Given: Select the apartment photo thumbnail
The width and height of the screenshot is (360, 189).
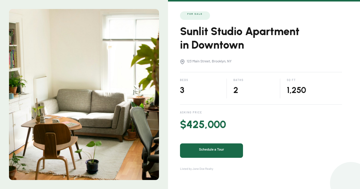Looking at the screenshot, I should [84, 94].
